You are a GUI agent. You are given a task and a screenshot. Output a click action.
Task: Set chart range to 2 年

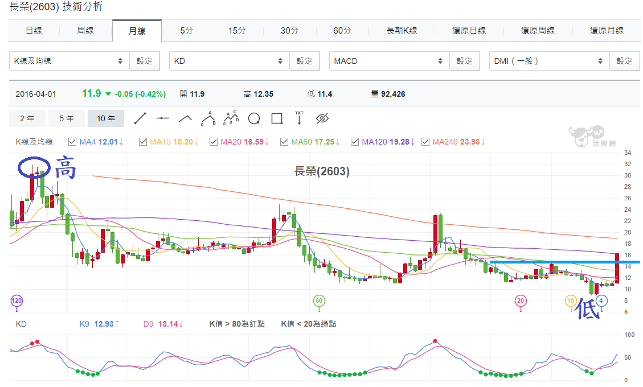27,118
